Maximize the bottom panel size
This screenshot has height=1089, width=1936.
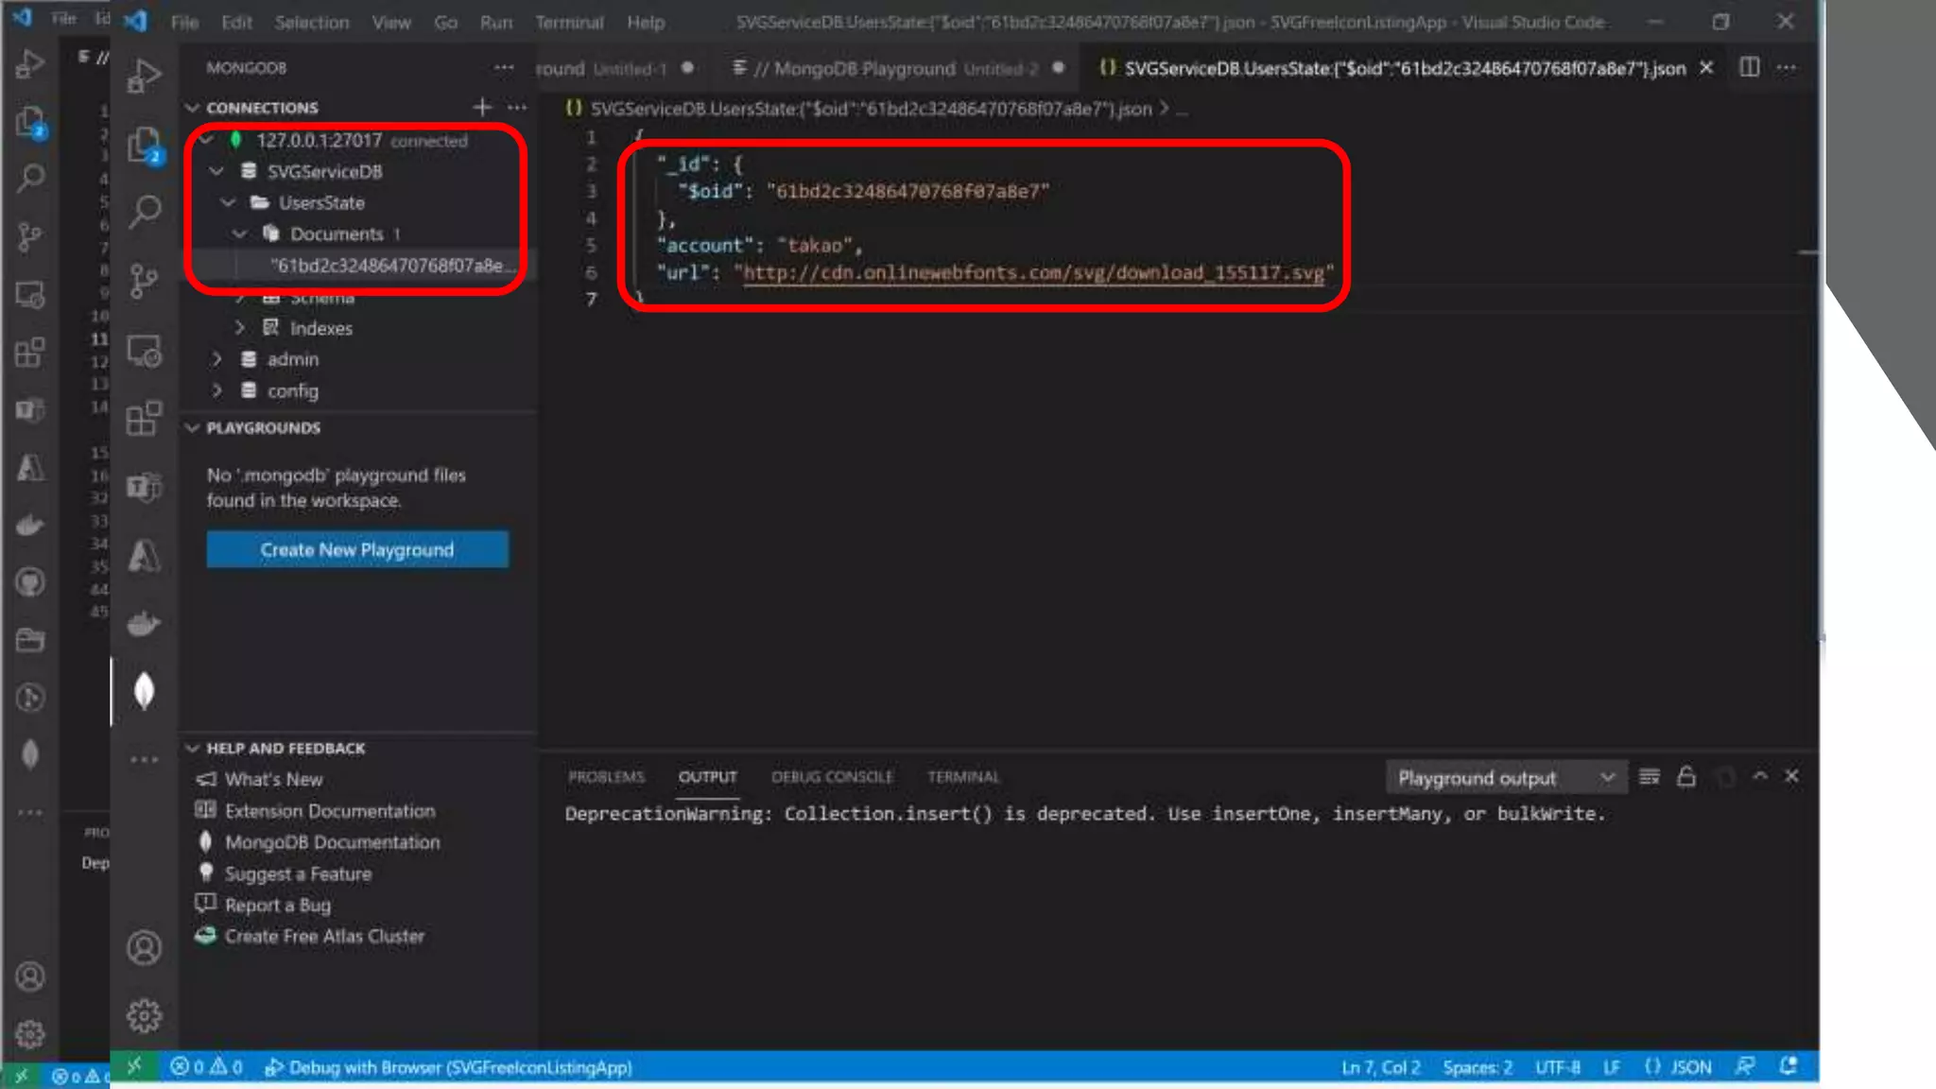[x=1760, y=777]
